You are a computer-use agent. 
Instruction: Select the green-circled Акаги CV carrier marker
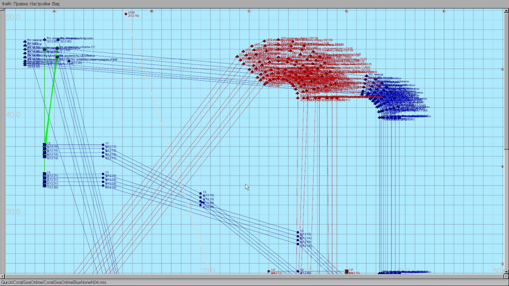[57, 48]
